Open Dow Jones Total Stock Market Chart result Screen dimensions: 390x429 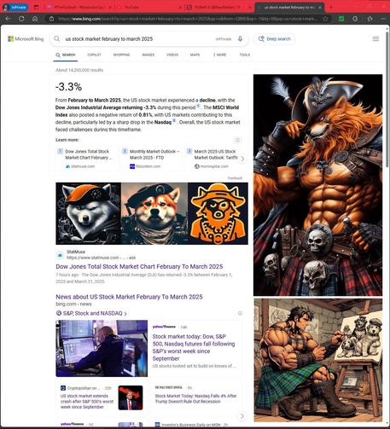[139, 266]
